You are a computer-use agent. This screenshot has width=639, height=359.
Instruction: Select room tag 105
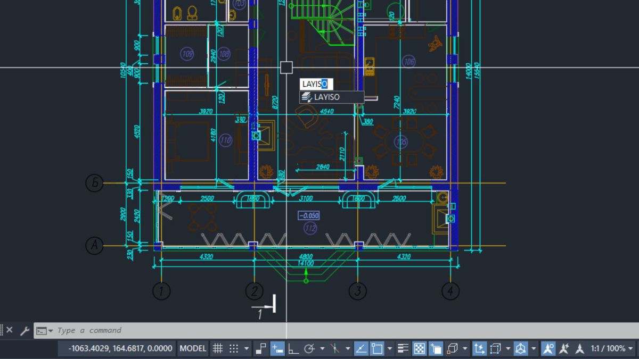tap(400, 141)
